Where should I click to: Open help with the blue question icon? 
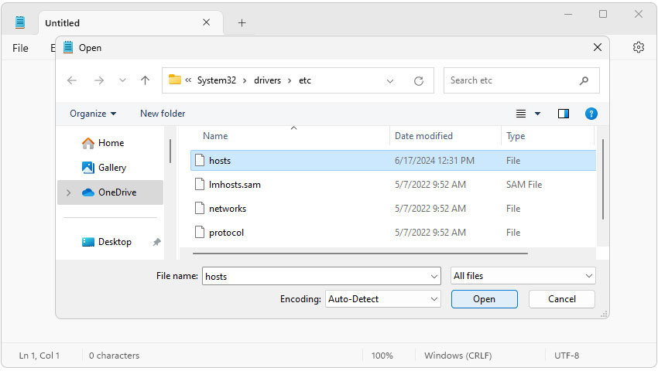(x=591, y=114)
